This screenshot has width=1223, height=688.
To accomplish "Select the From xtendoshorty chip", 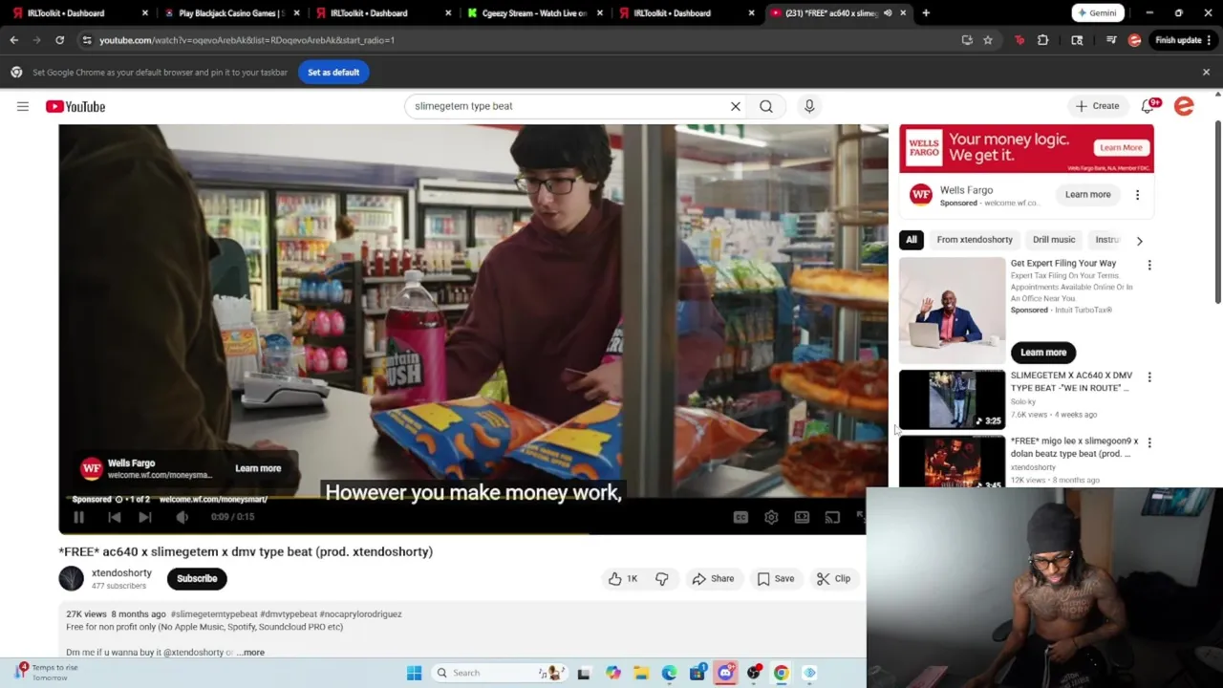I will [x=975, y=240].
